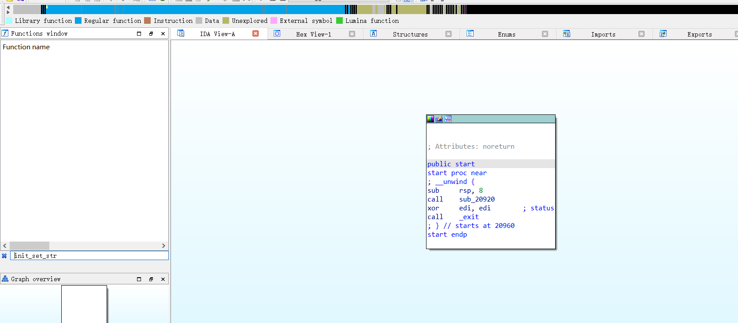Click the Regular function blue color swatch

click(78, 21)
